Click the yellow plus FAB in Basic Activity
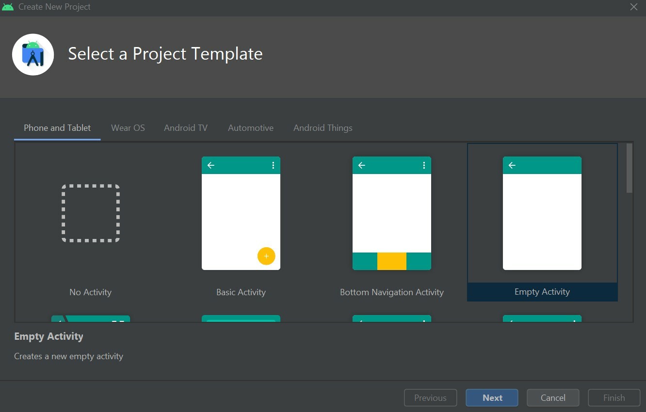The height and width of the screenshot is (412, 646). pos(266,256)
